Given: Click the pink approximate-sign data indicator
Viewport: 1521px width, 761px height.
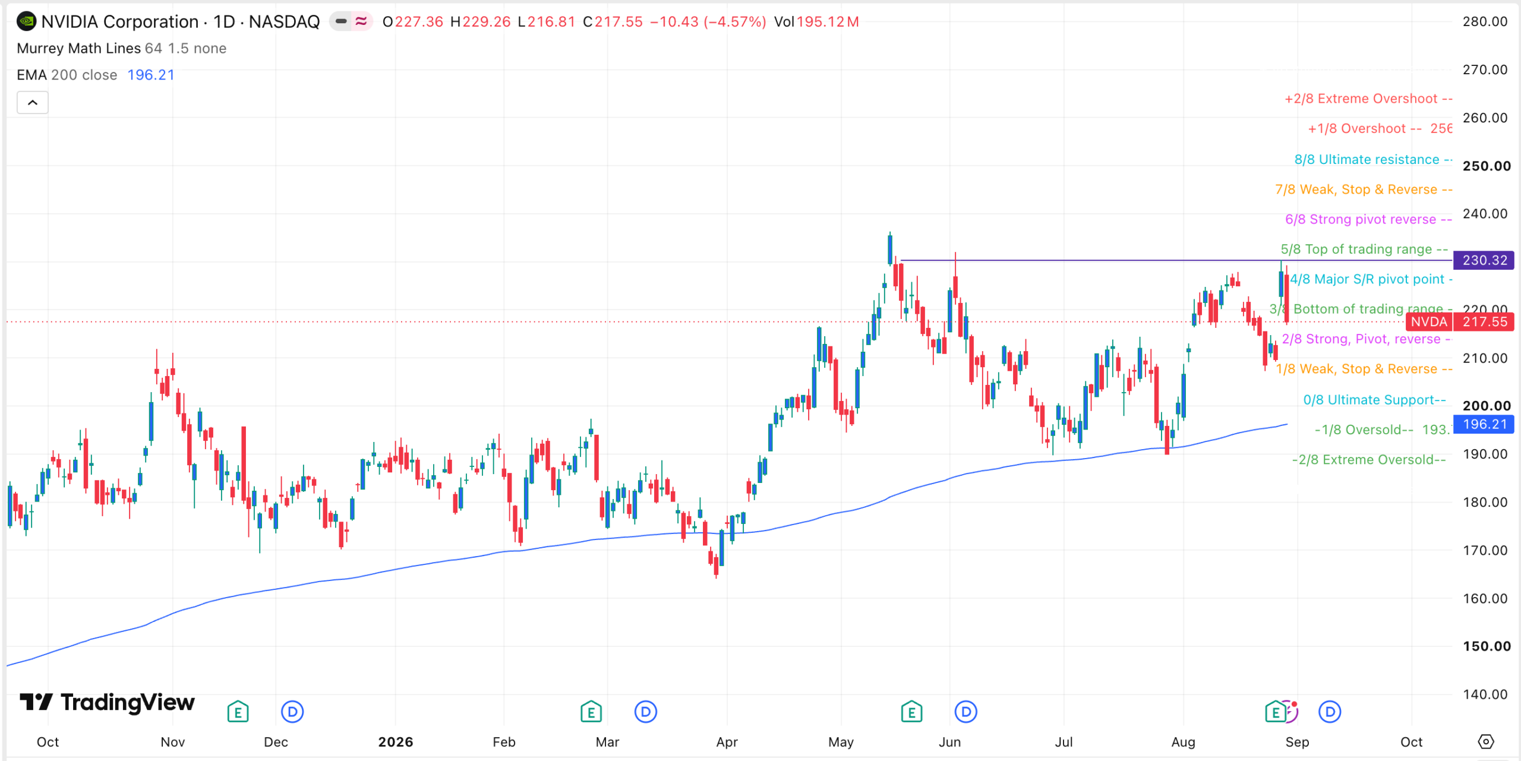Looking at the screenshot, I should [x=361, y=22].
